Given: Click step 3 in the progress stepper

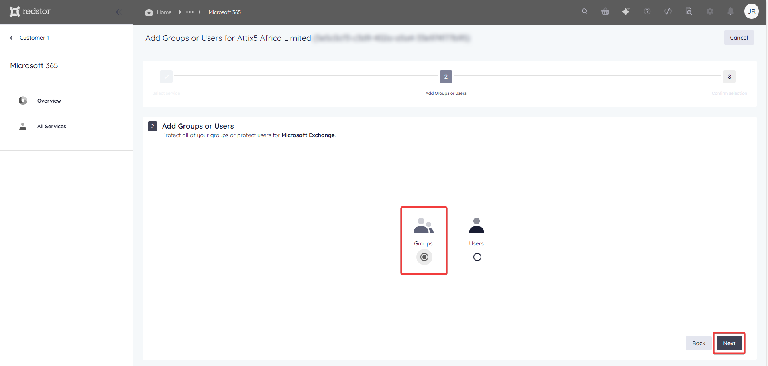Looking at the screenshot, I should coord(729,76).
